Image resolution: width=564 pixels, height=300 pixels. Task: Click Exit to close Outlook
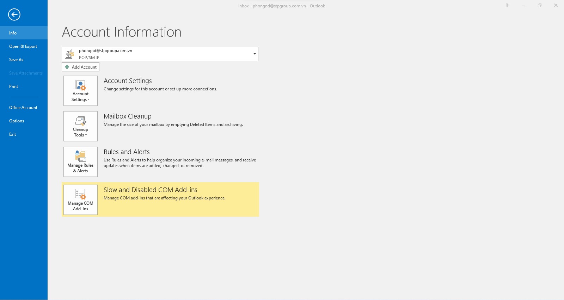click(x=13, y=134)
